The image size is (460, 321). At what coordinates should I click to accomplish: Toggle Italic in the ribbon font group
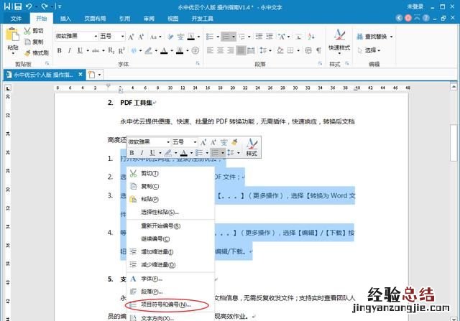[x=70, y=51]
